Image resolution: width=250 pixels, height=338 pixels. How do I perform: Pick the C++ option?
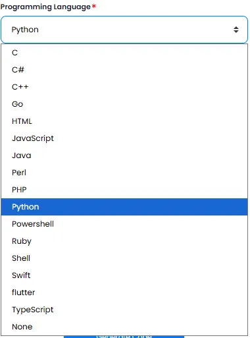pyautogui.click(x=124, y=87)
